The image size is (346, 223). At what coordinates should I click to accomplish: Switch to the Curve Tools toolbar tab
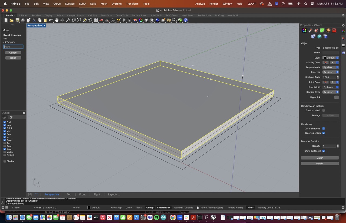click(122, 15)
